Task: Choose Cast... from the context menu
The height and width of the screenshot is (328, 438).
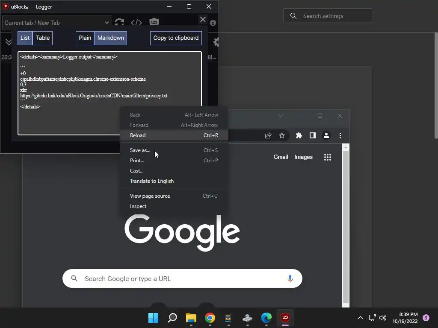Action: tap(174, 171)
